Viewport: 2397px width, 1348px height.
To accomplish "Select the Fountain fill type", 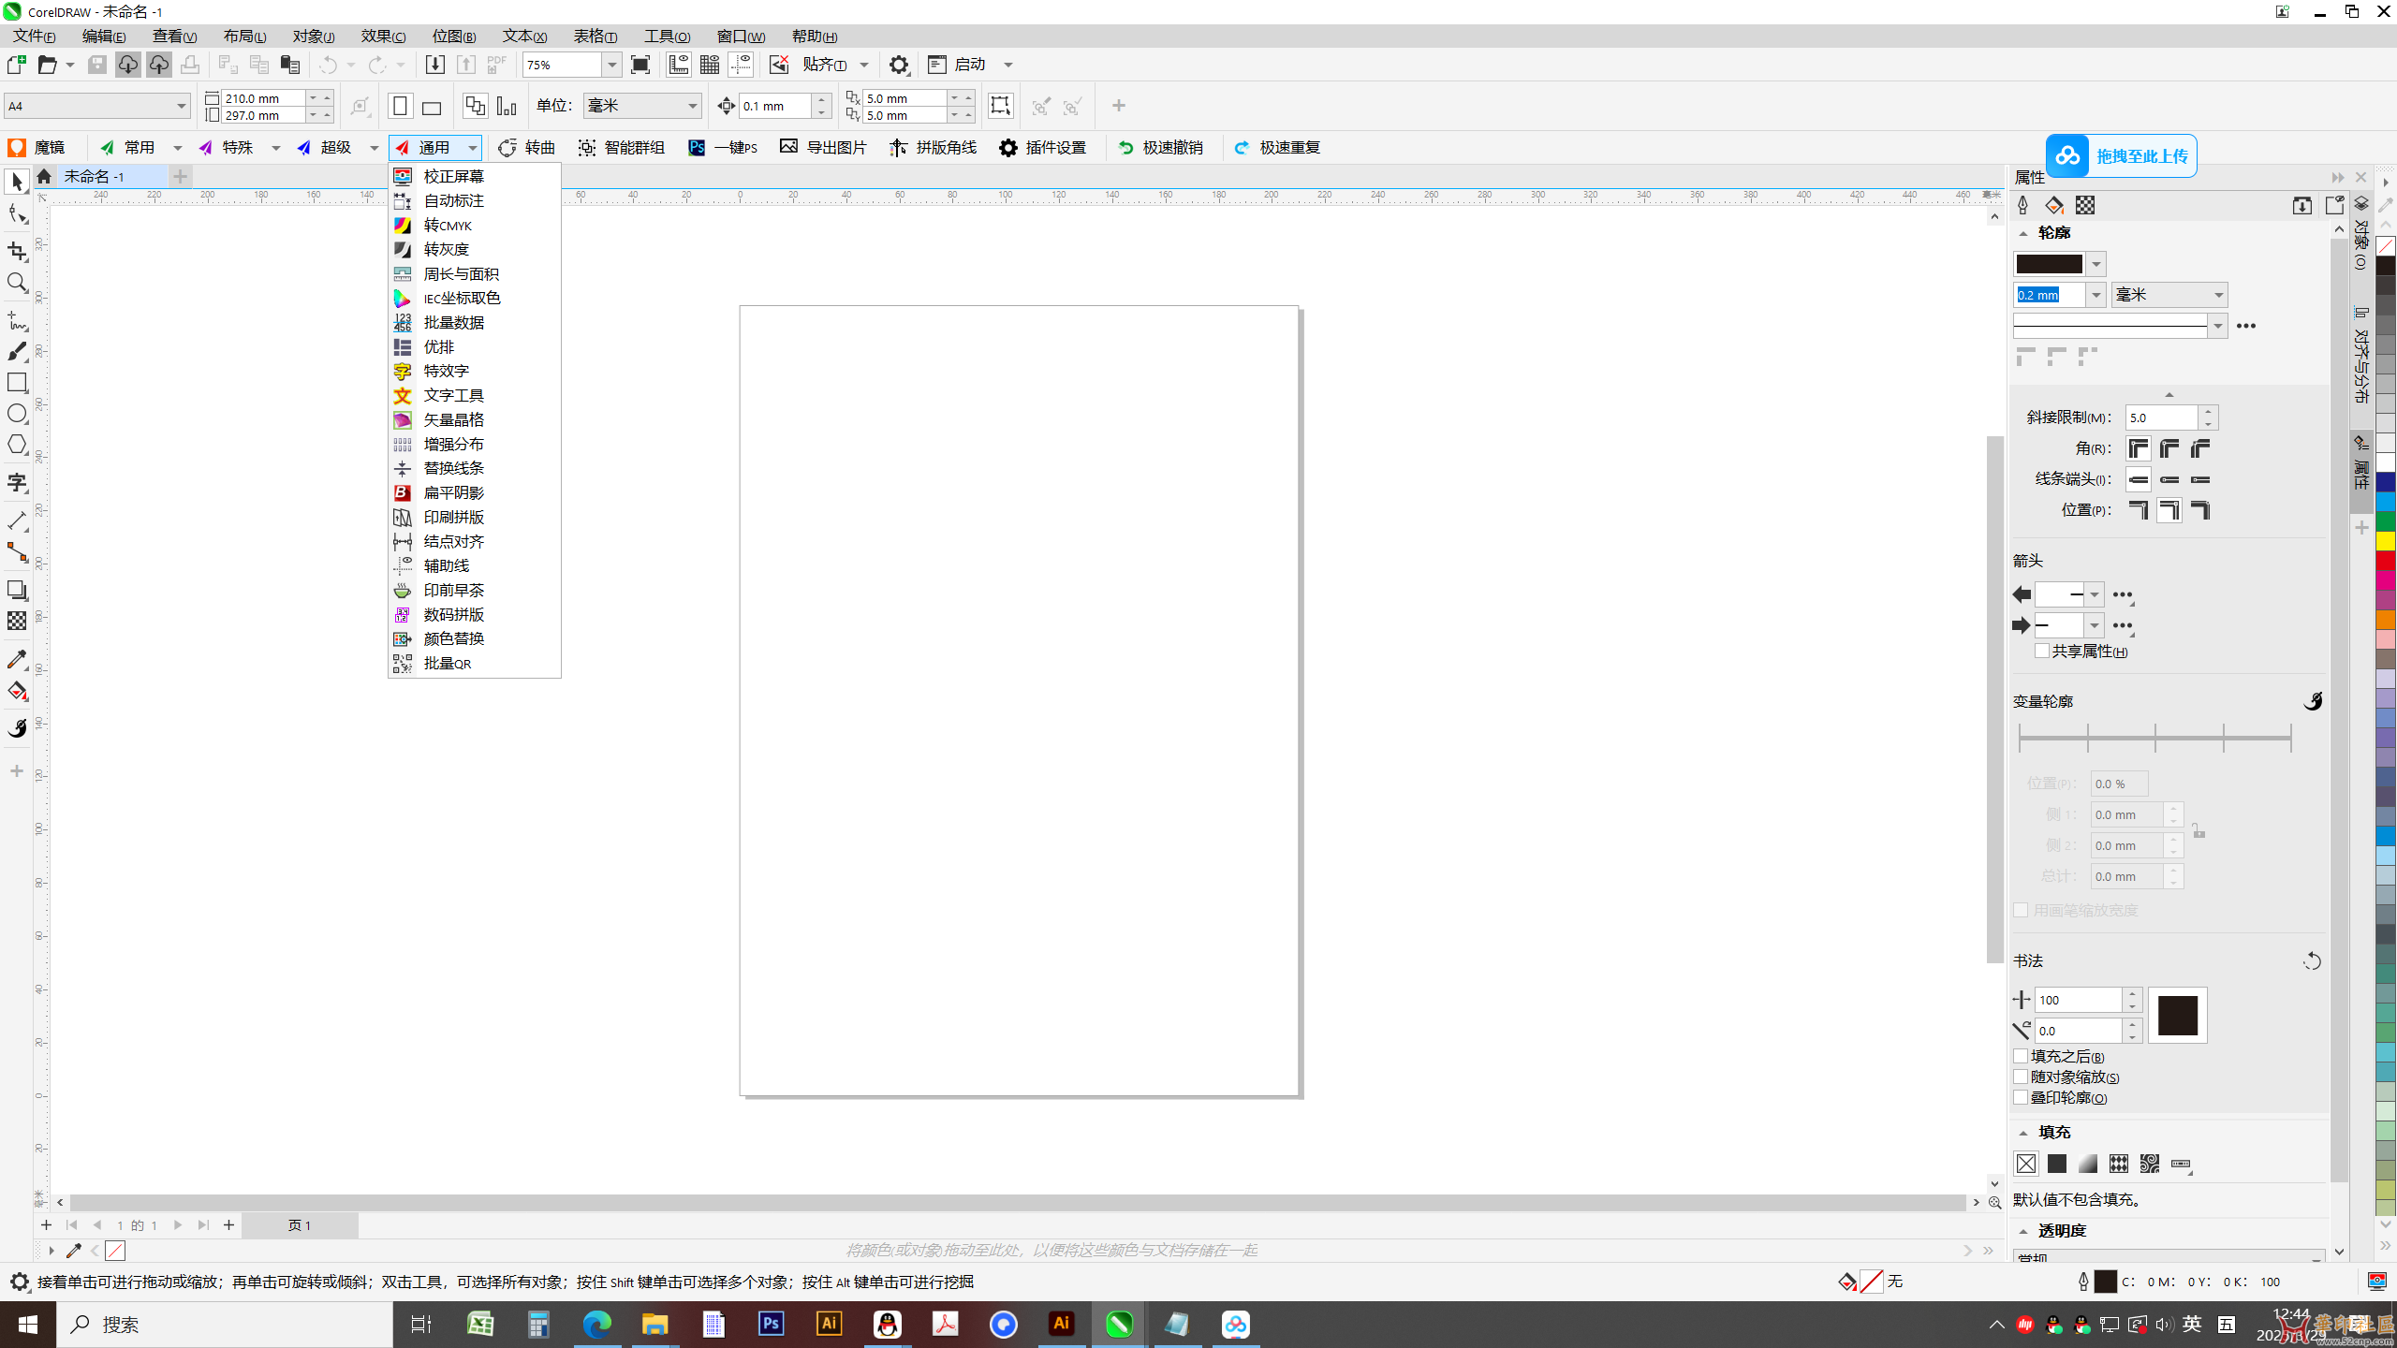I will 2088,1164.
